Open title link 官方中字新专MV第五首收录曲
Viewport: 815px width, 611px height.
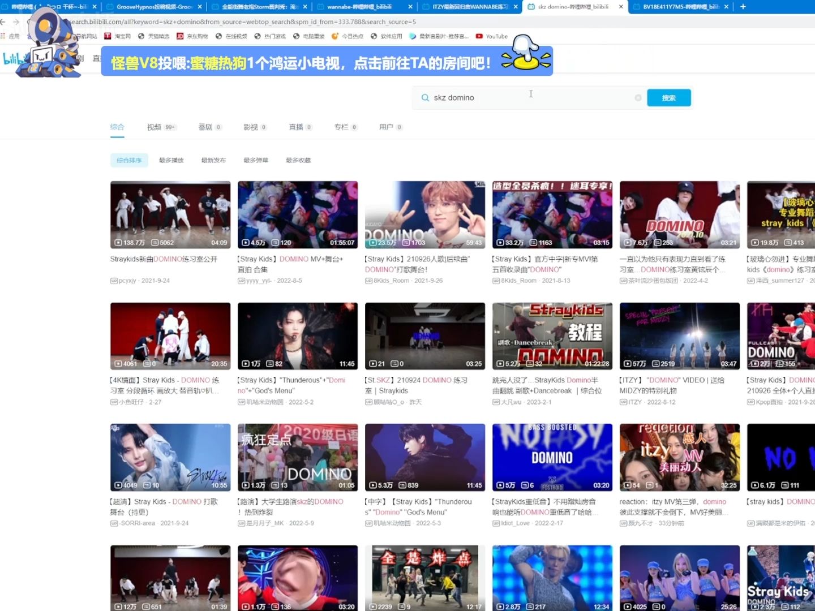pos(545,264)
